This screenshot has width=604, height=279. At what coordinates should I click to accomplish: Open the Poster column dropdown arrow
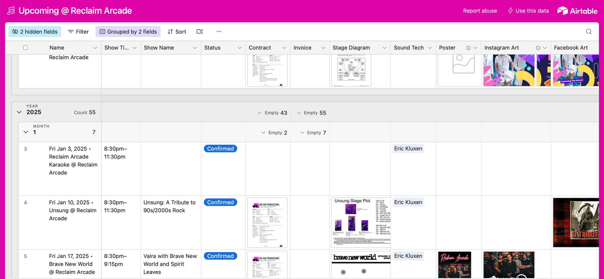475,48
